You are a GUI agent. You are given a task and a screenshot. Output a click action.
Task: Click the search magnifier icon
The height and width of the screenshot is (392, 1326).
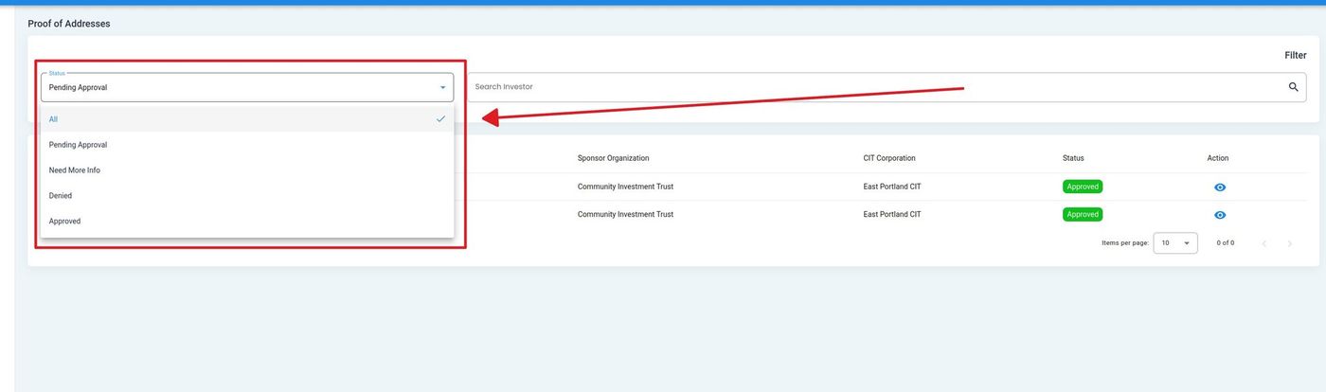[1293, 87]
